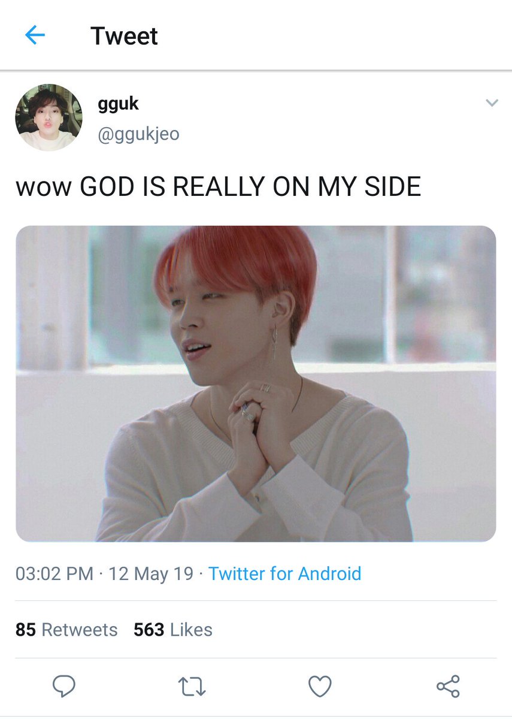Retweet this post using the retweet icon
Viewport: 512px width, 719px height.
[192, 687]
